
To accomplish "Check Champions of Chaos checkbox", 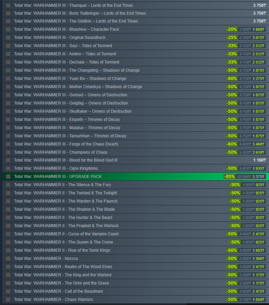I will point(8,152).
